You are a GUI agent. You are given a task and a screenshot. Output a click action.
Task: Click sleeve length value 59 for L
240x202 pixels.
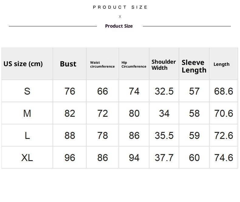coord(194,136)
